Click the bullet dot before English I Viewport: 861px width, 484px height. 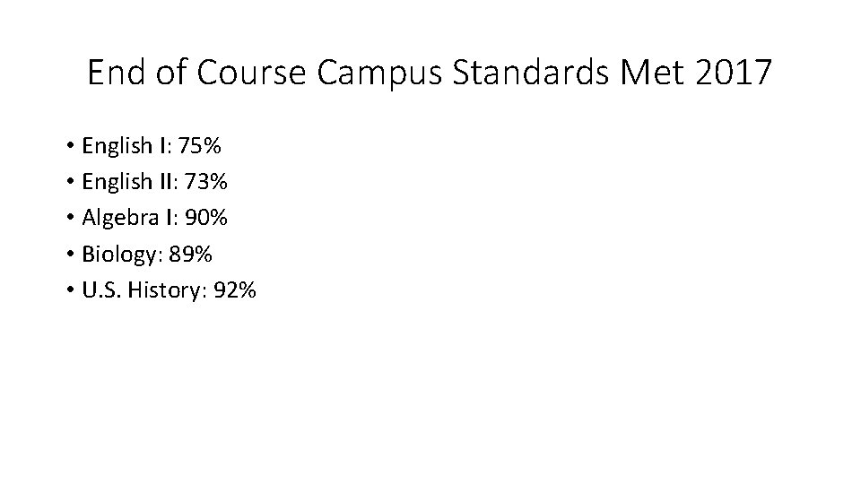click(x=68, y=145)
